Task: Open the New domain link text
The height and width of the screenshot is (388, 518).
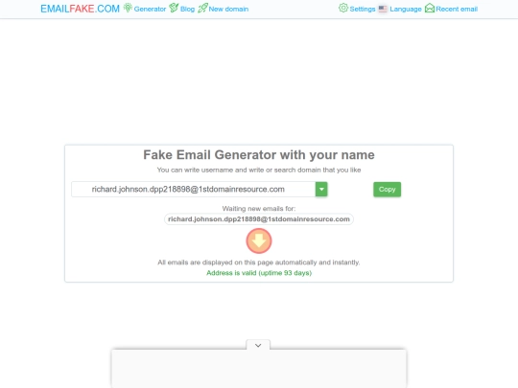Action: pyautogui.click(x=228, y=10)
